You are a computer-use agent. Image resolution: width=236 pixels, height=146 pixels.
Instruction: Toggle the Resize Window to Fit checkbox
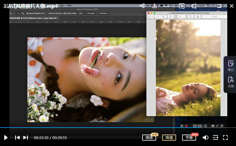coord(28,13)
